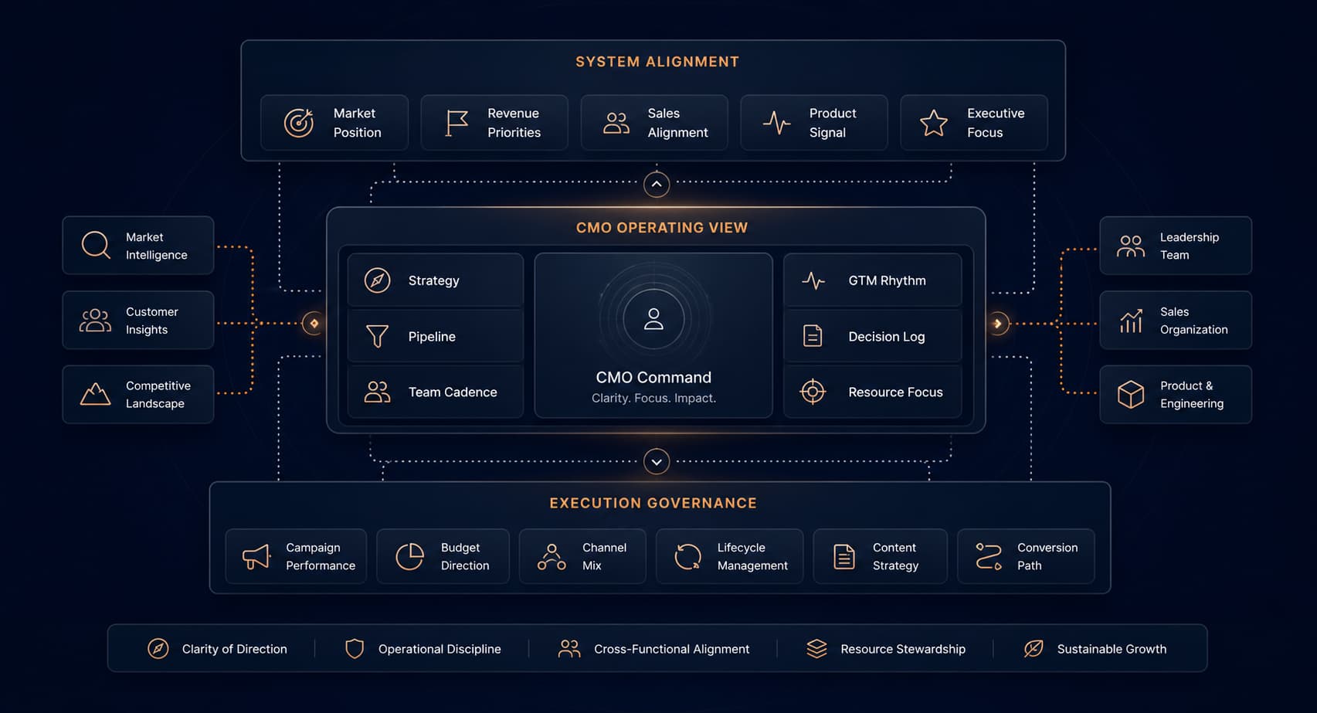The image size is (1317, 713).
Task: Select the Budget Direction label
Action: (x=465, y=556)
